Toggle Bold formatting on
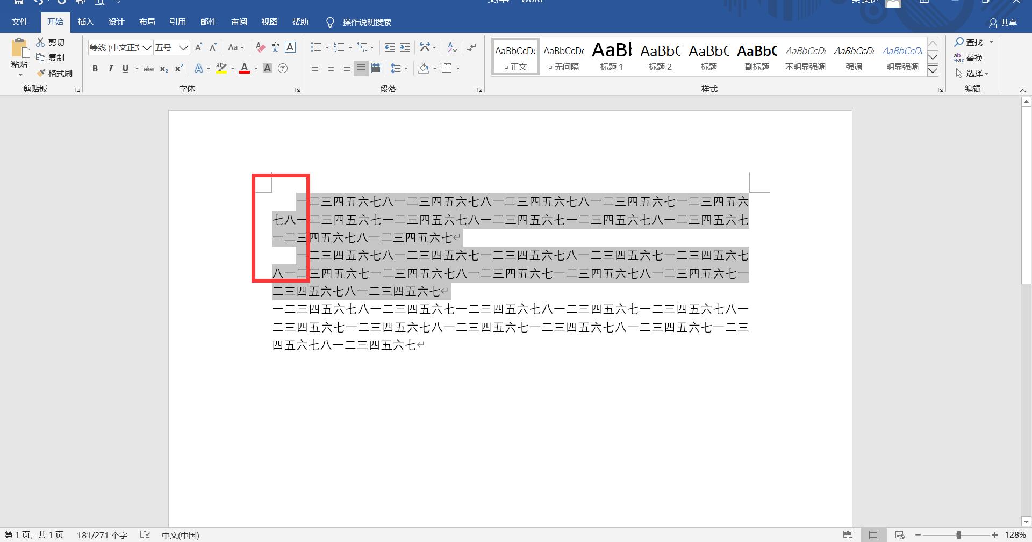 [x=95, y=68]
